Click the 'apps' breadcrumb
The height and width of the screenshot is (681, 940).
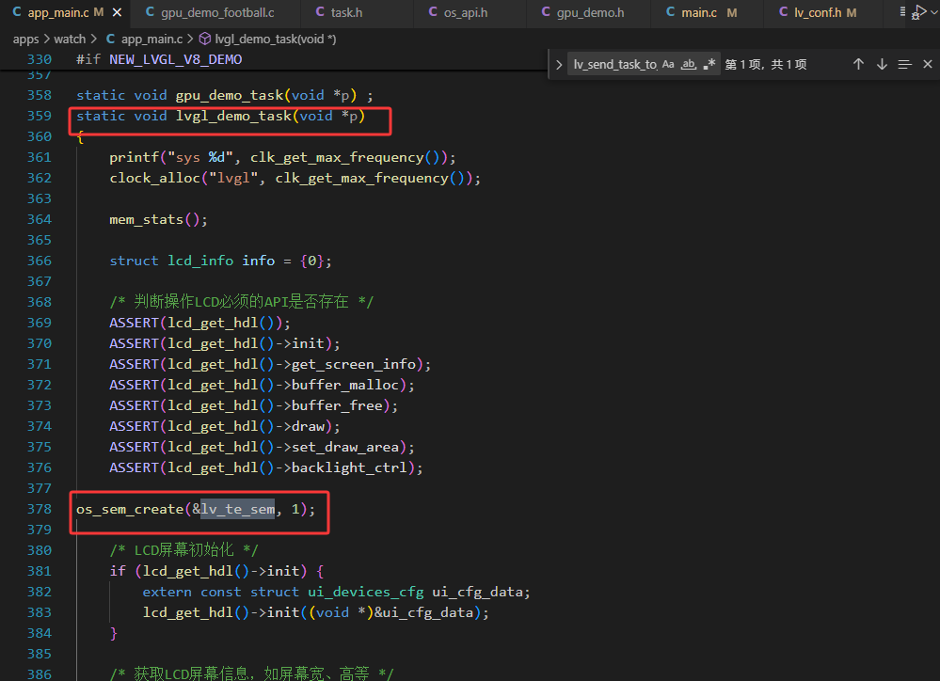(25, 39)
